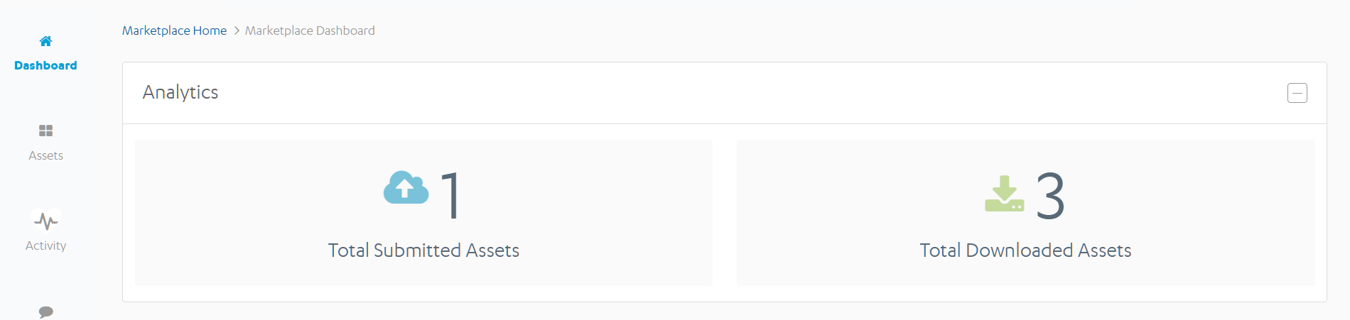This screenshot has height=320, width=1350.
Task: Open the Total Downloaded Assets card
Action: click(x=1025, y=213)
